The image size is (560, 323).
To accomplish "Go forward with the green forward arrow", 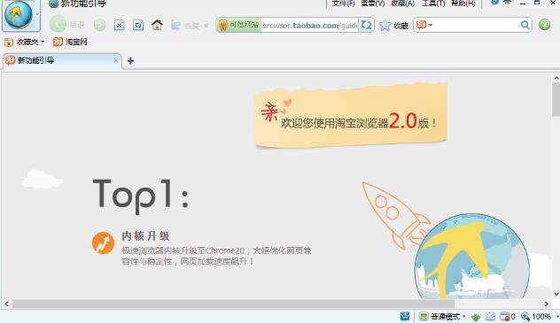I will click(x=99, y=25).
